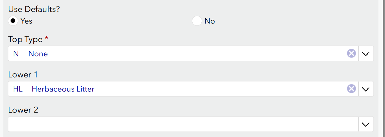Click the Herbaceous Litter value text
Viewport: 385px width, 137px height.
click(63, 89)
